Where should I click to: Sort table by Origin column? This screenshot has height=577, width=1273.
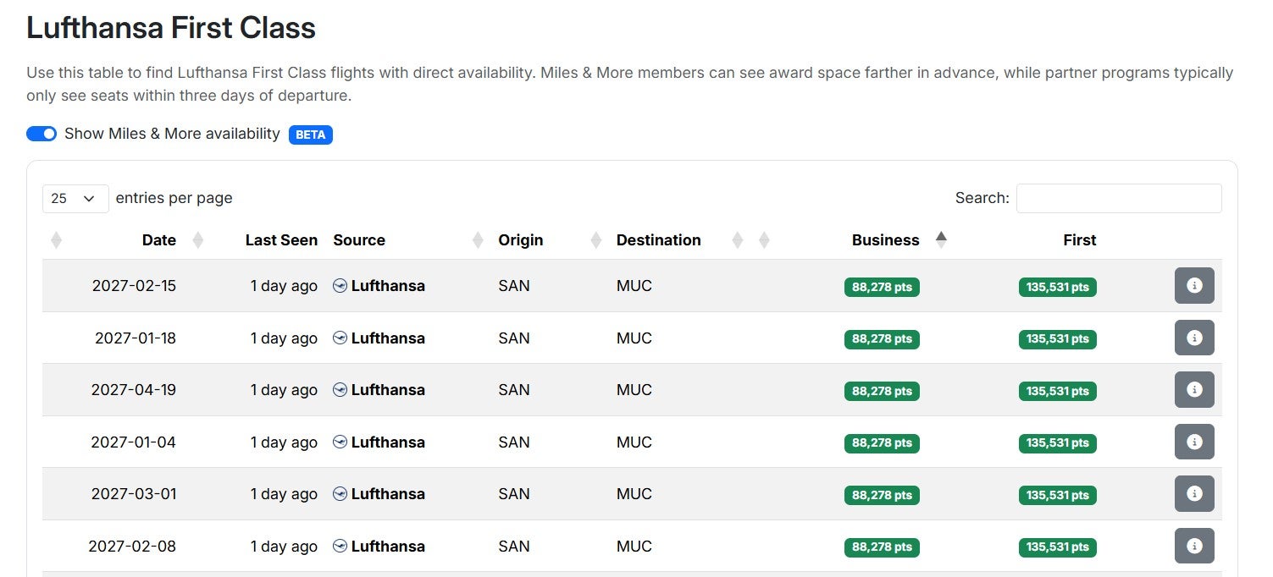tap(520, 240)
